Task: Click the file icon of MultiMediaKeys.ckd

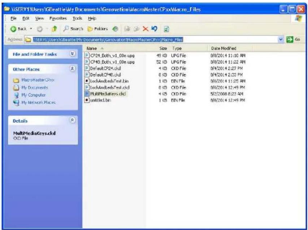Action: tap(87, 94)
